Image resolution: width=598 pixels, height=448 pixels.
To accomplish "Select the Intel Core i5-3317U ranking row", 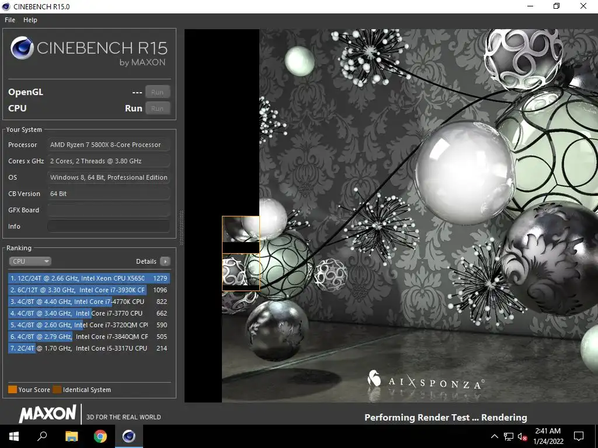I will (x=89, y=348).
